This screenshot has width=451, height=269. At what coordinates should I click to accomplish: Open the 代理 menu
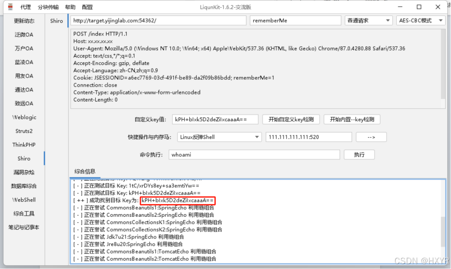pos(26,7)
